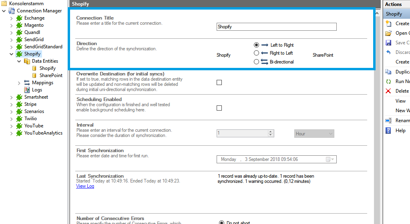Click the Logs icon under Shopify

click(27, 90)
